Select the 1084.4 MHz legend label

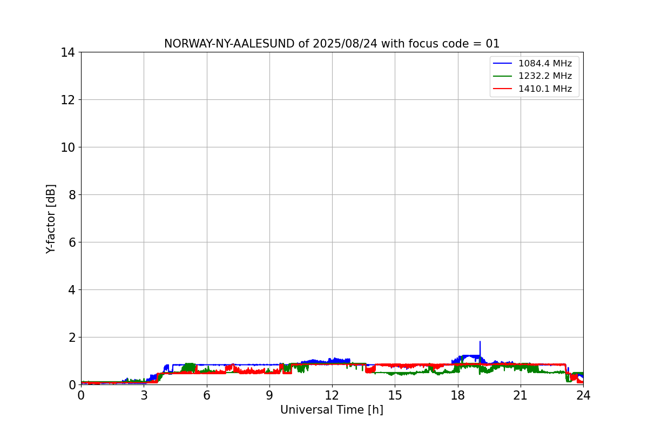(x=545, y=64)
